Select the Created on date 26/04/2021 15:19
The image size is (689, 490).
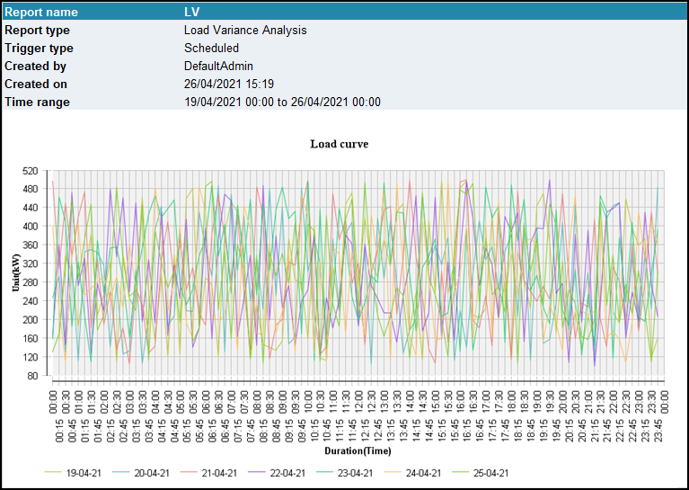229,84
